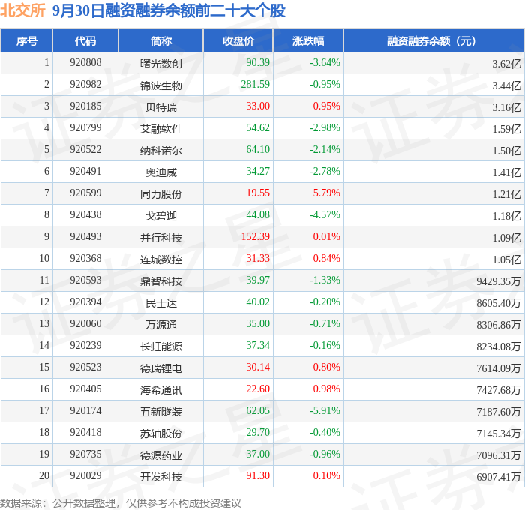Click the 简称 column header

coord(161,41)
